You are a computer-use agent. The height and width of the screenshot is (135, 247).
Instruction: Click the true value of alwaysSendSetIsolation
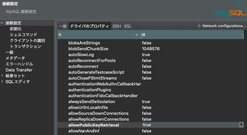click(x=146, y=101)
